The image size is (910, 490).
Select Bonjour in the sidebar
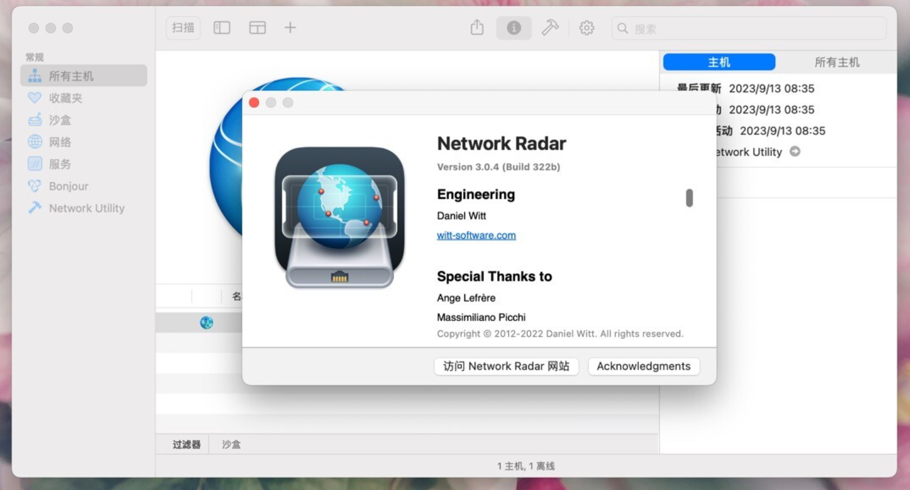pyautogui.click(x=84, y=186)
